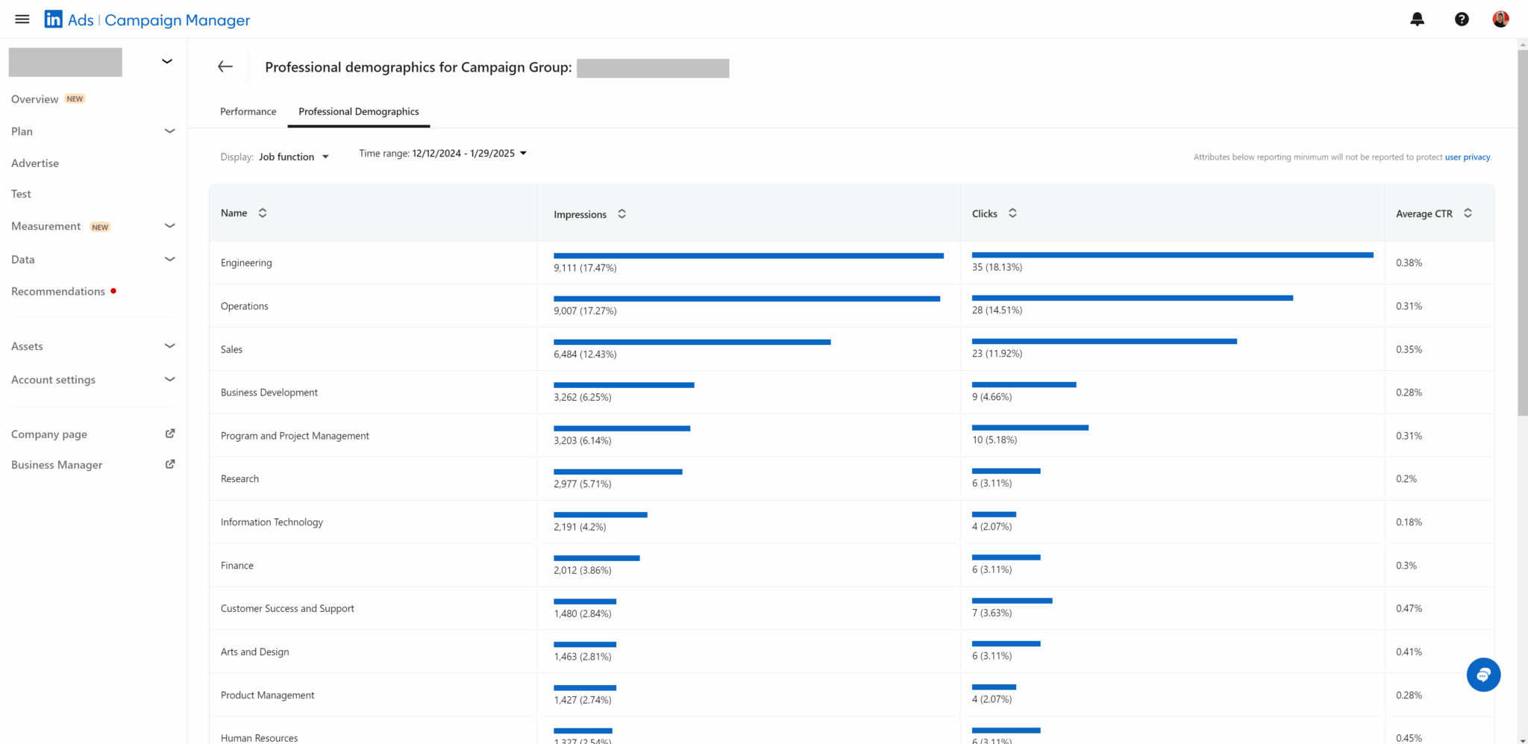Click Company page external link icon
The image size is (1528, 744).
pyautogui.click(x=170, y=434)
